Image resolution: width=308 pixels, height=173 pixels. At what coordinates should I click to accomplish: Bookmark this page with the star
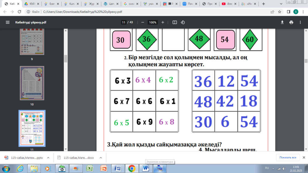point(280,12)
